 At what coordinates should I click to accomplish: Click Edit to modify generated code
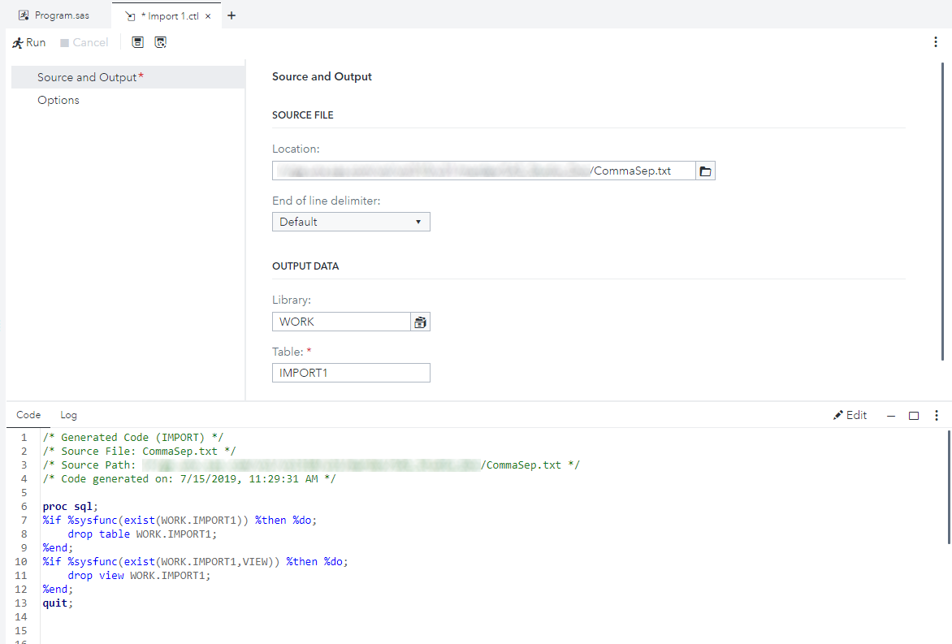click(x=850, y=415)
